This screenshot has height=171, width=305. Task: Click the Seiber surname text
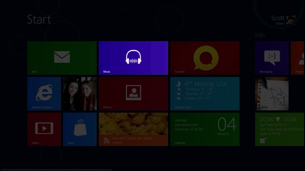280,23
